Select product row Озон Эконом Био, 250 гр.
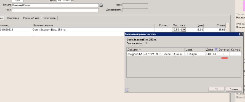The height and width of the screenshot is (102, 245). click(93, 30)
